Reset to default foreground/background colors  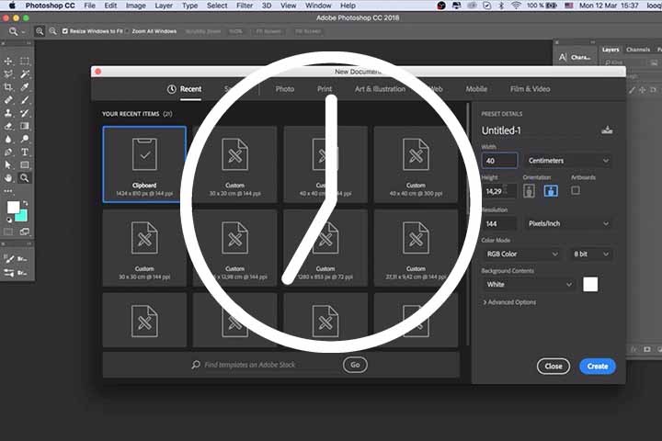(9, 220)
